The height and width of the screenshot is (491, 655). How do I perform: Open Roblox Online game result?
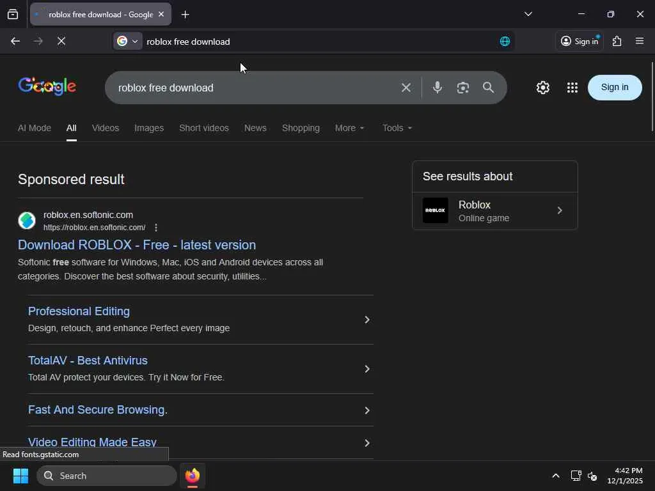(x=494, y=211)
